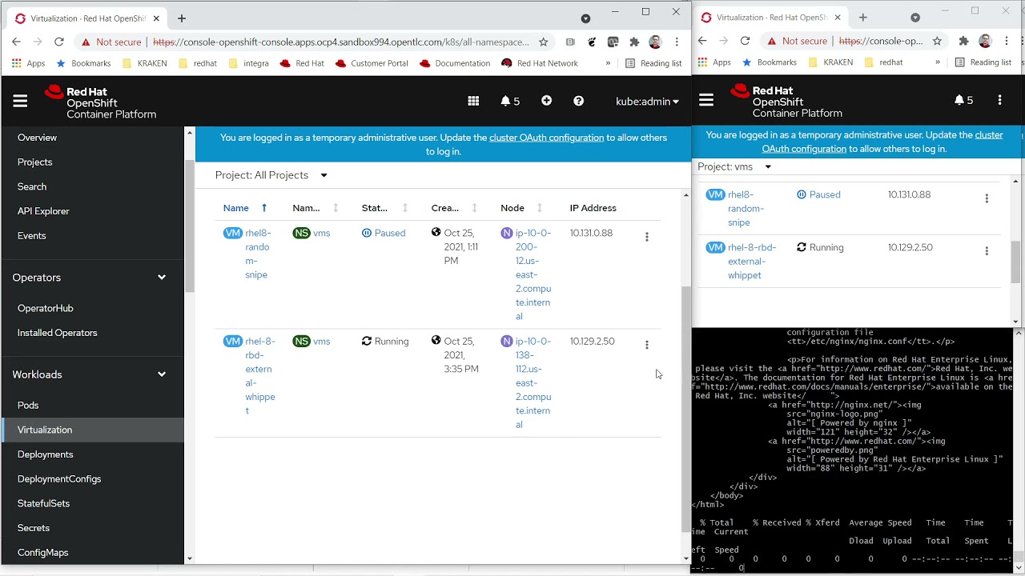Viewport: 1025px width, 576px height.
Task: Close the Virtualization tab in left browser
Action: [156, 18]
